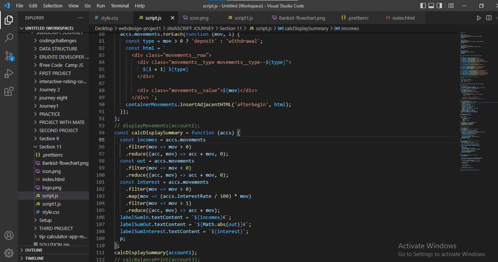Click incomes in the breadcrumb

(x=350, y=28)
